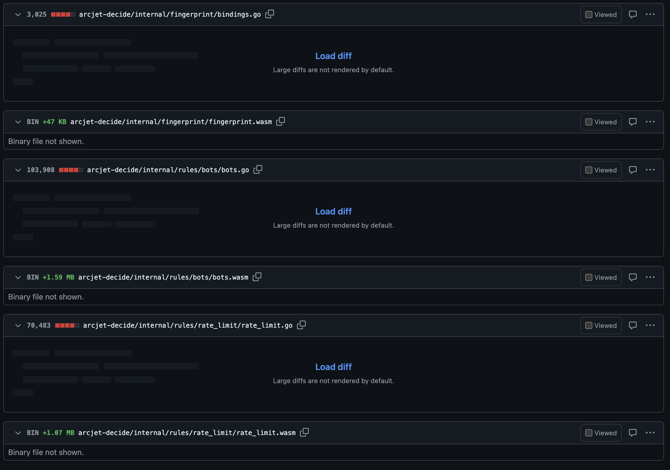Collapse the rate_limit.wasm file section
Image resolution: width=670 pixels, height=470 pixels.
(18, 433)
